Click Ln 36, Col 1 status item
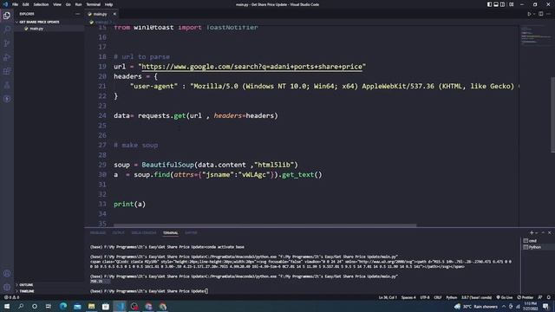The width and height of the screenshot is (555, 312). [388, 297]
